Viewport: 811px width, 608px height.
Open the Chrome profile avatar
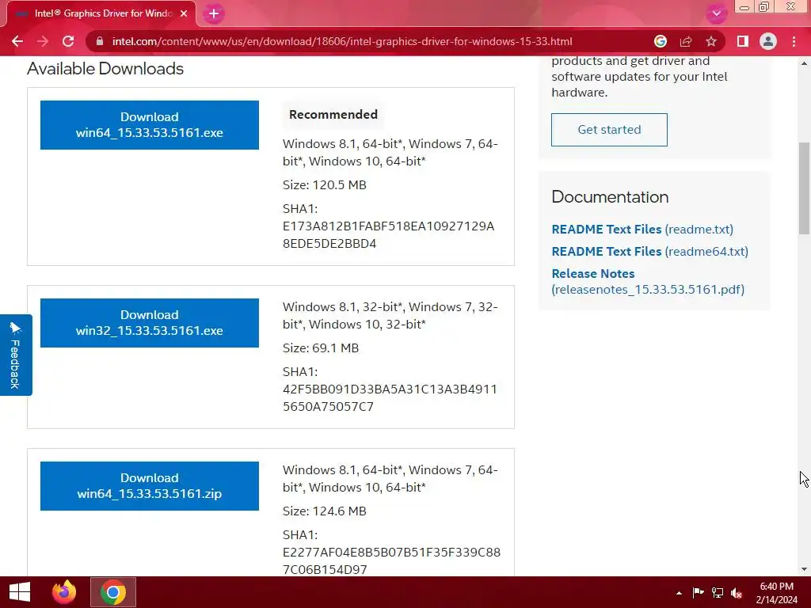click(x=768, y=41)
